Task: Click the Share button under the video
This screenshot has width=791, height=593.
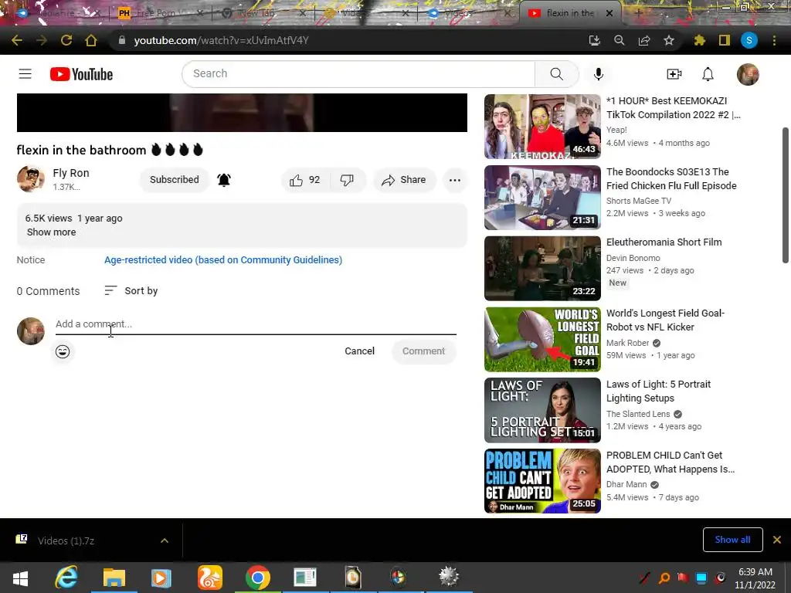Action: (403, 179)
